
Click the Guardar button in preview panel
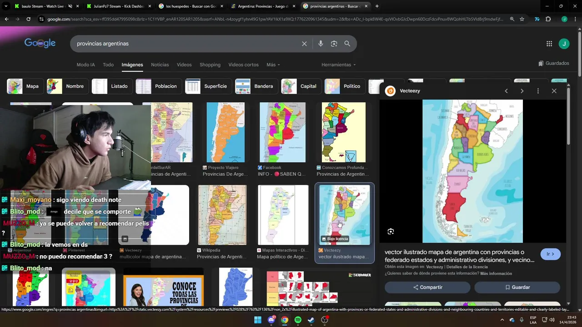pos(517,287)
